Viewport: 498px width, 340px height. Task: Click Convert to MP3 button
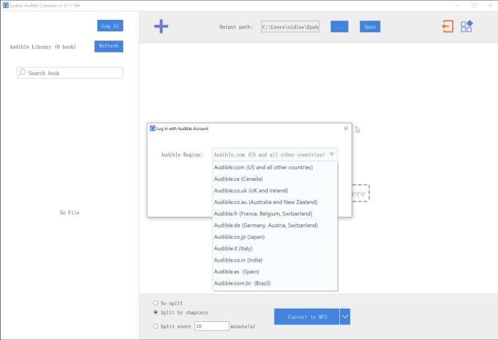point(307,316)
